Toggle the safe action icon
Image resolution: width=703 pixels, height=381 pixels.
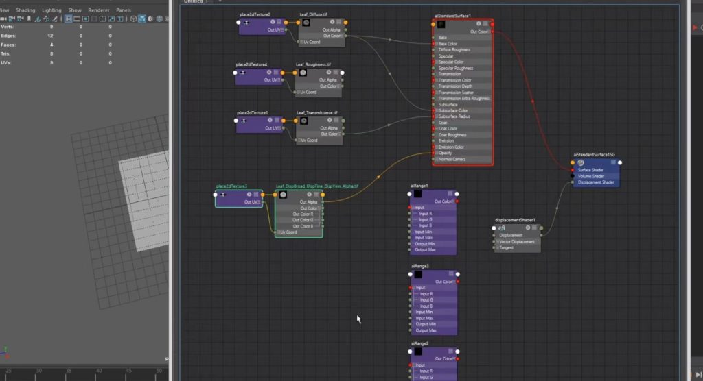pyautogui.click(x=111, y=19)
